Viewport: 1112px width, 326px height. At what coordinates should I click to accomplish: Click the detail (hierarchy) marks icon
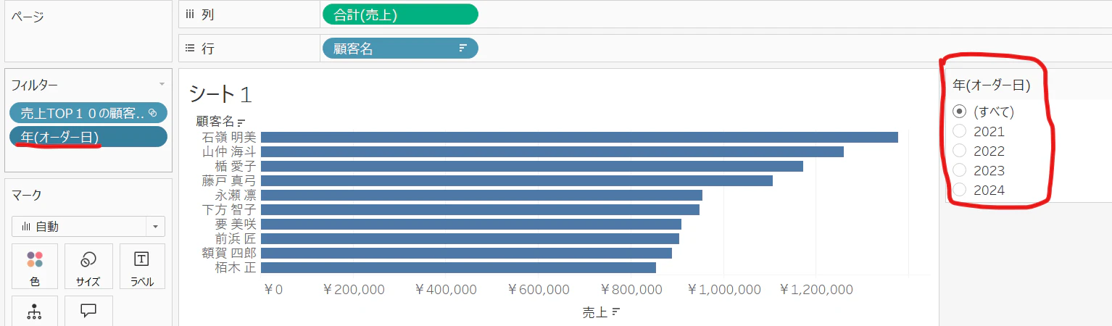click(x=34, y=312)
